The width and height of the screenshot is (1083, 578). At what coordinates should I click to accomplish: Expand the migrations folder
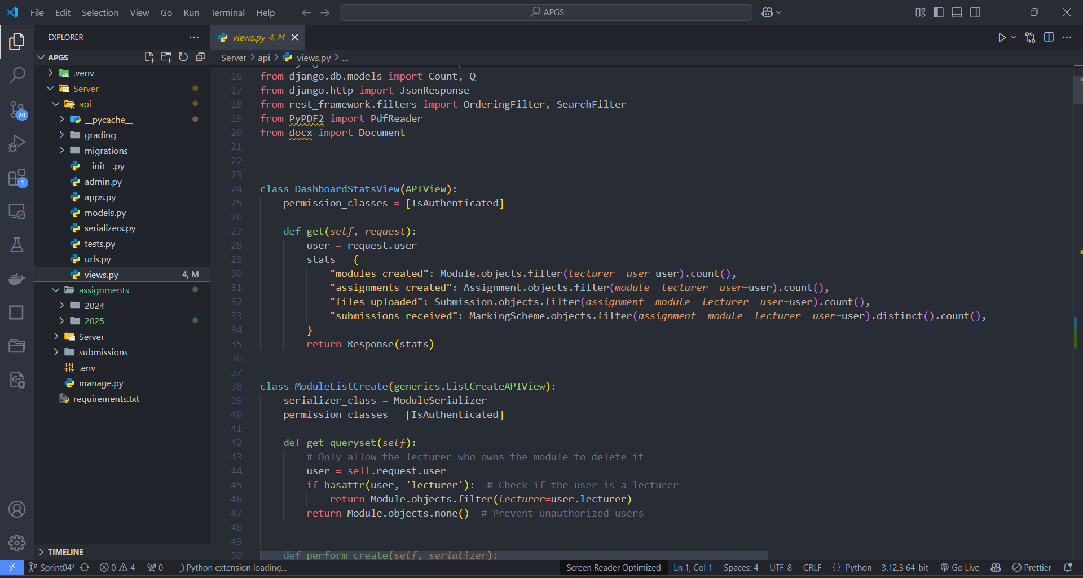(x=122, y=151)
